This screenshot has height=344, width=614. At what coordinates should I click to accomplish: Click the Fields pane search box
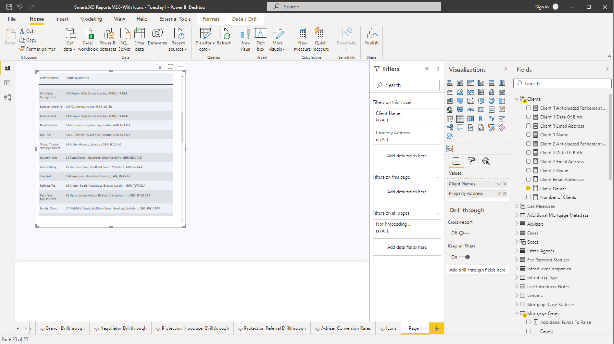pyautogui.click(x=563, y=84)
